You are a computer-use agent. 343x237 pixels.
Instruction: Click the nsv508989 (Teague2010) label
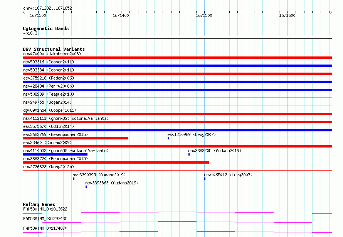[x=49, y=94]
